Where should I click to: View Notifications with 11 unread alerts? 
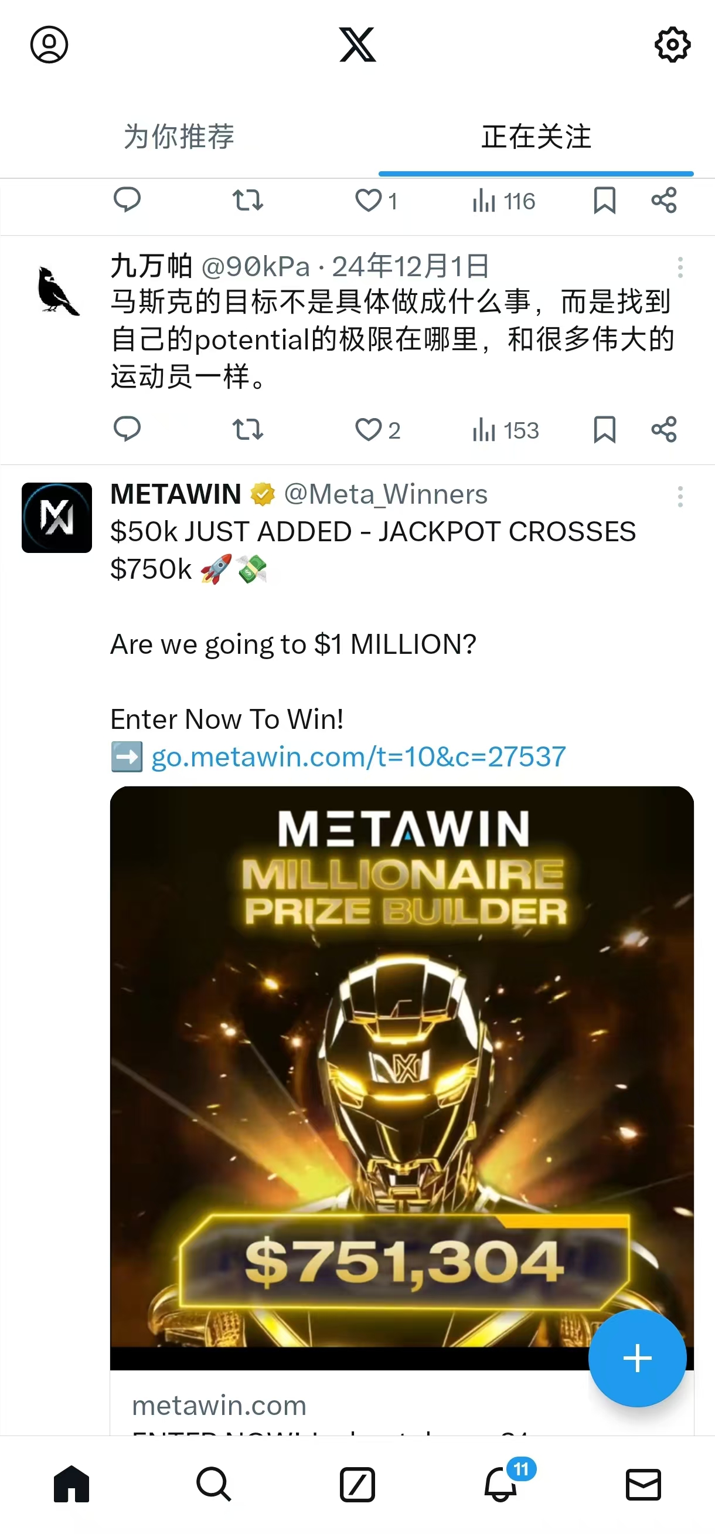pyautogui.click(x=499, y=1484)
